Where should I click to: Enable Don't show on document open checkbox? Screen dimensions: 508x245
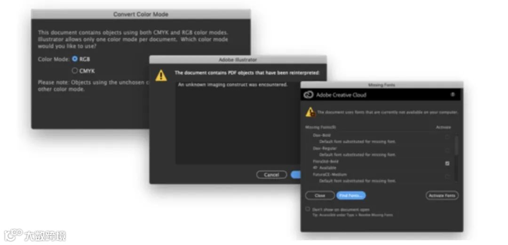point(308,209)
